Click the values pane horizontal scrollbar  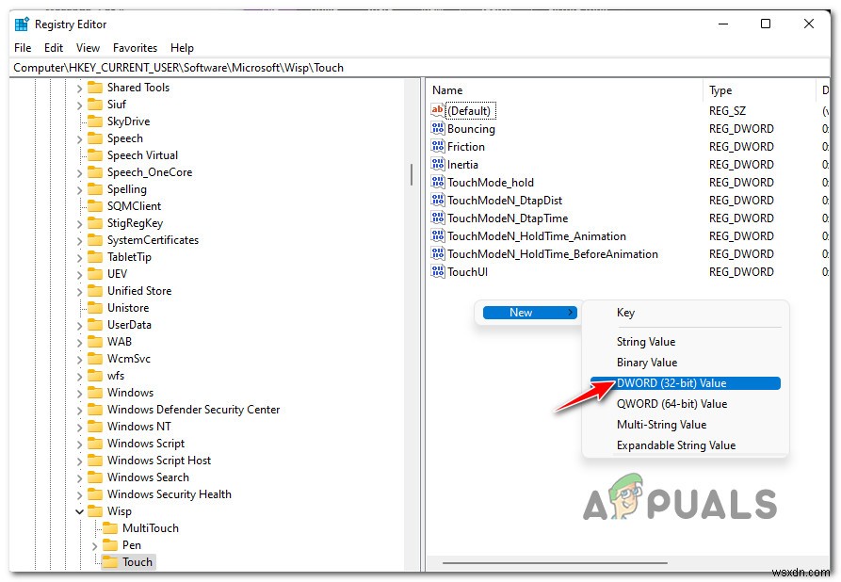pos(555,562)
